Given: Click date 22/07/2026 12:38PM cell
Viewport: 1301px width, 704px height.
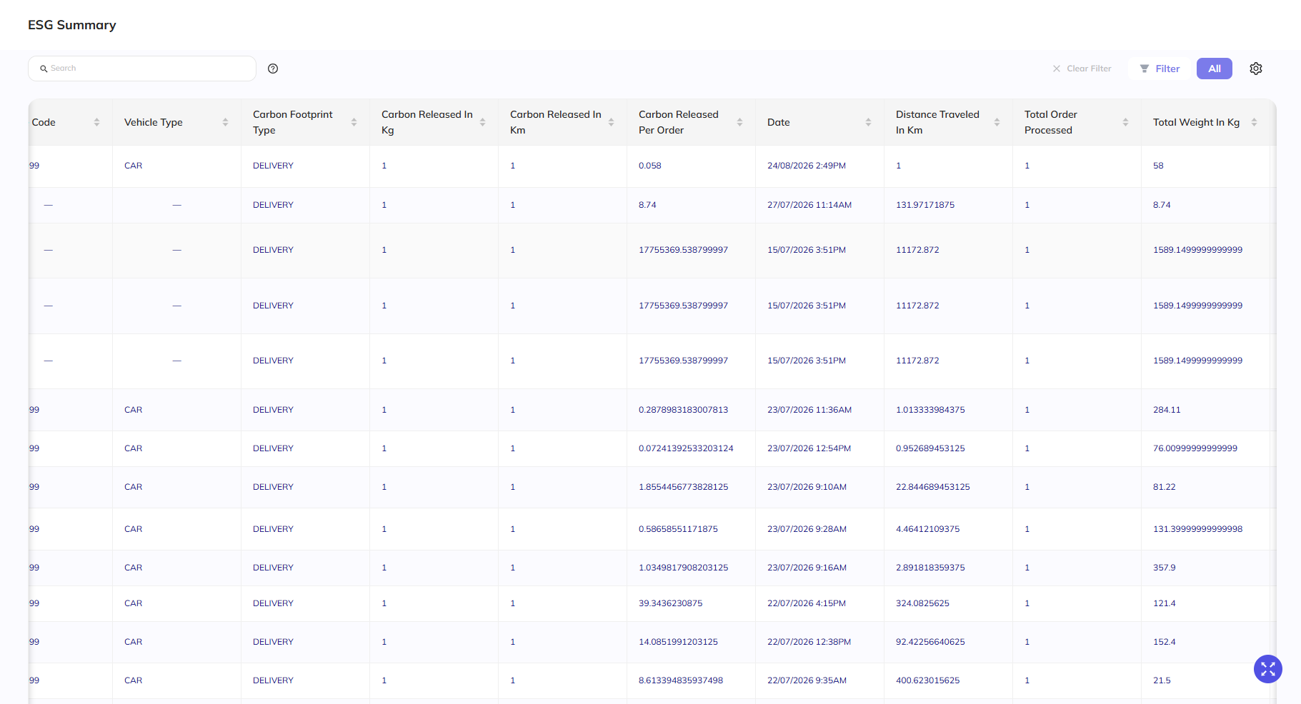Looking at the screenshot, I should point(809,642).
